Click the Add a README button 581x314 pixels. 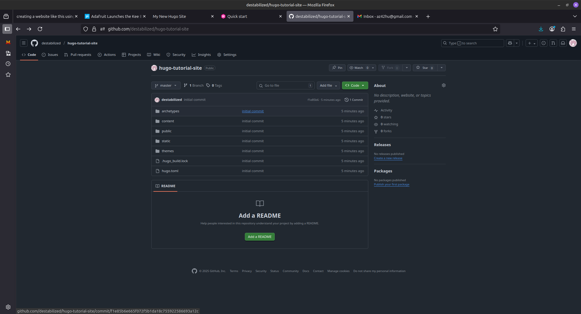[259, 237]
